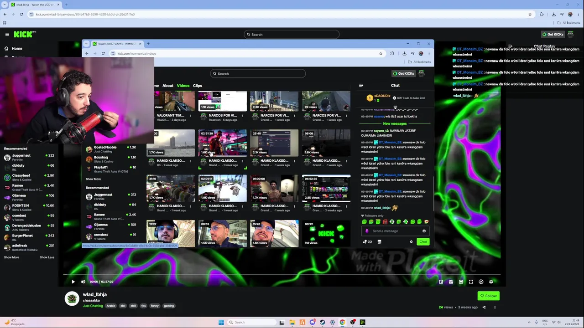Open the wlad_lbhja channel avatar
Image resolution: width=584 pixels, height=328 pixels.
72,299
